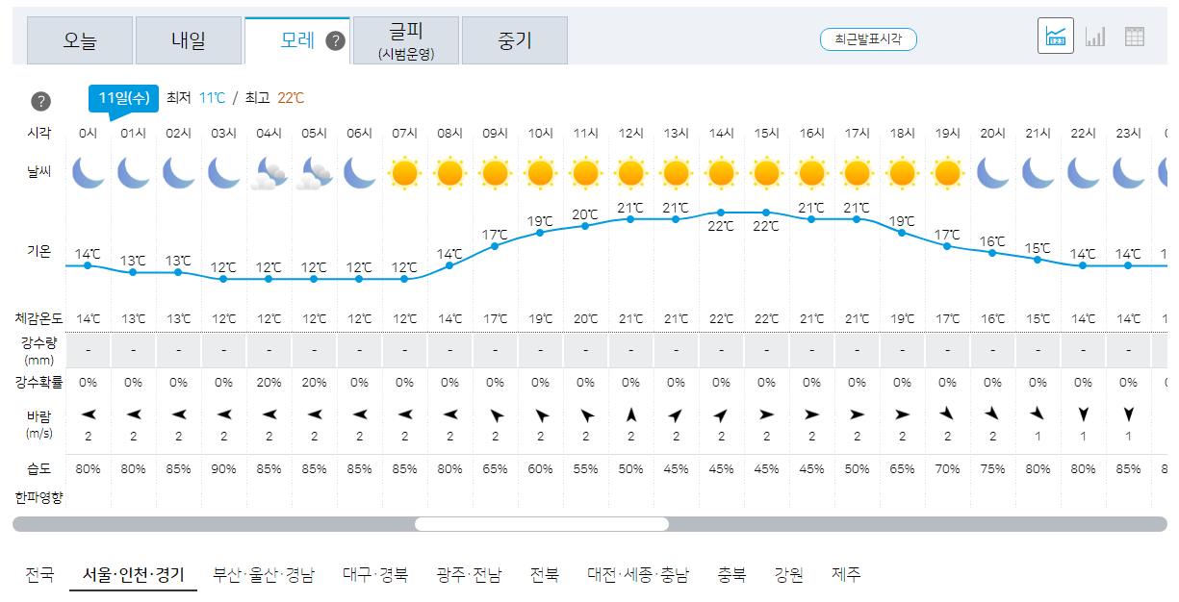Click the 11일(수) date label

(x=125, y=99)
